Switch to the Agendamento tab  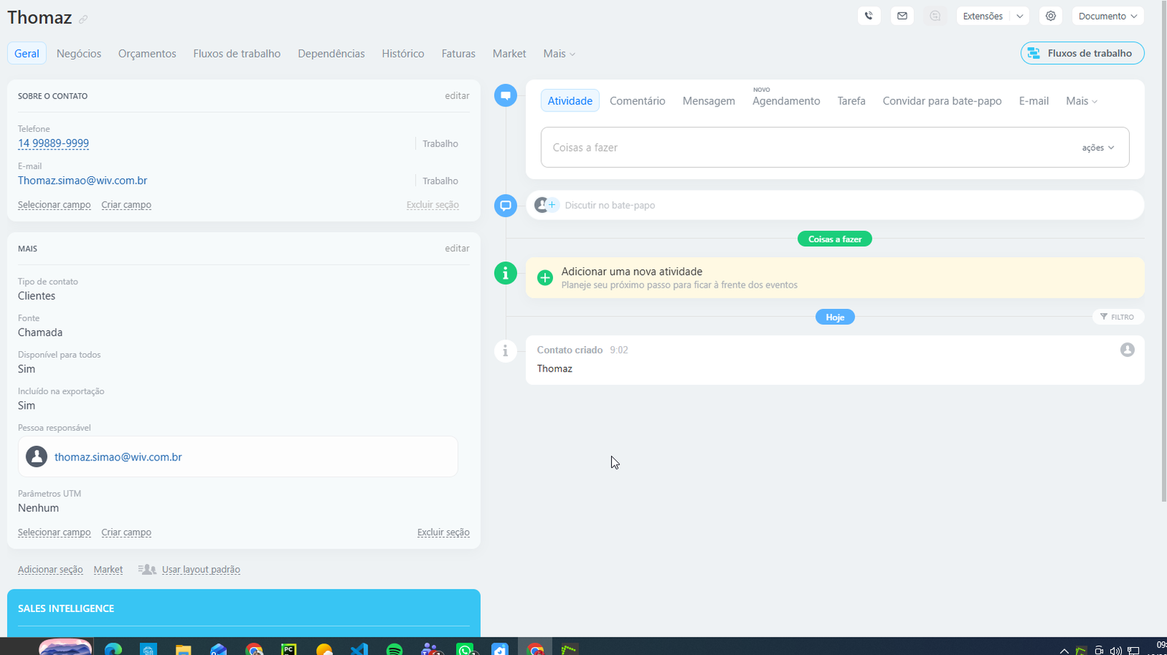point(786,101)
